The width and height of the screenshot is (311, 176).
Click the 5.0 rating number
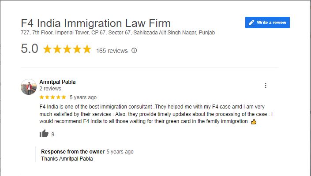tap(30, 49)
